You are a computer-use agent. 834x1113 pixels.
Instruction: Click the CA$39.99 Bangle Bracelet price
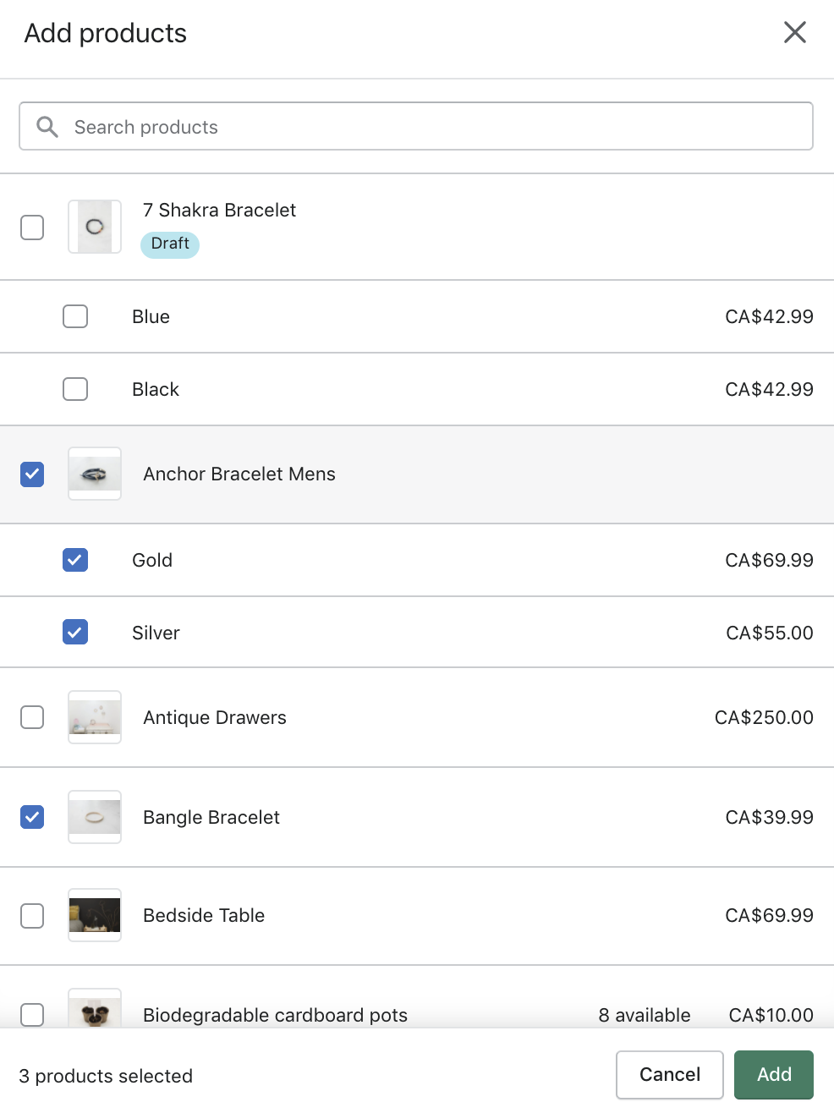point(769,817)
